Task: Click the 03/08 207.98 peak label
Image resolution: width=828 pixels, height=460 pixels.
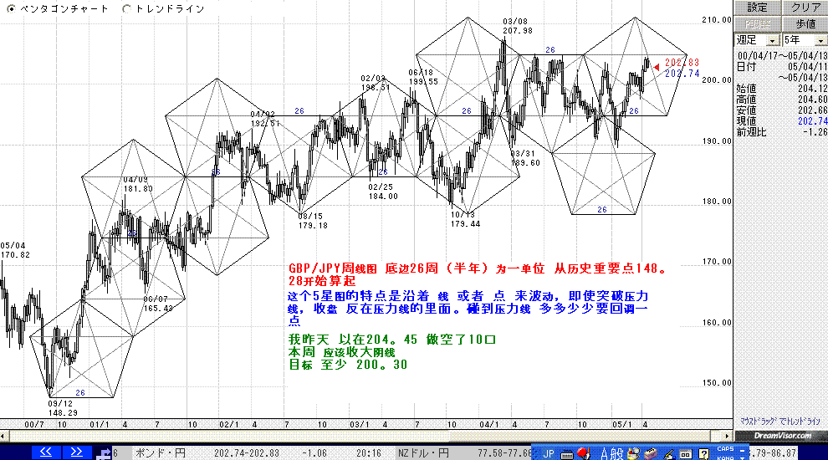Action: pos(517,26)
